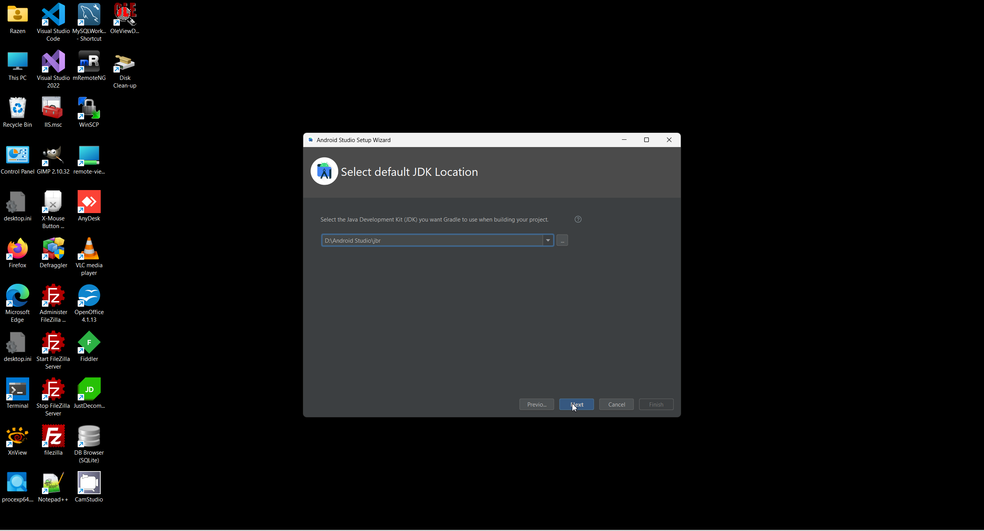
Task: Click the DB Browser (SQLite) icon
Action: click(x=89, y=437)
